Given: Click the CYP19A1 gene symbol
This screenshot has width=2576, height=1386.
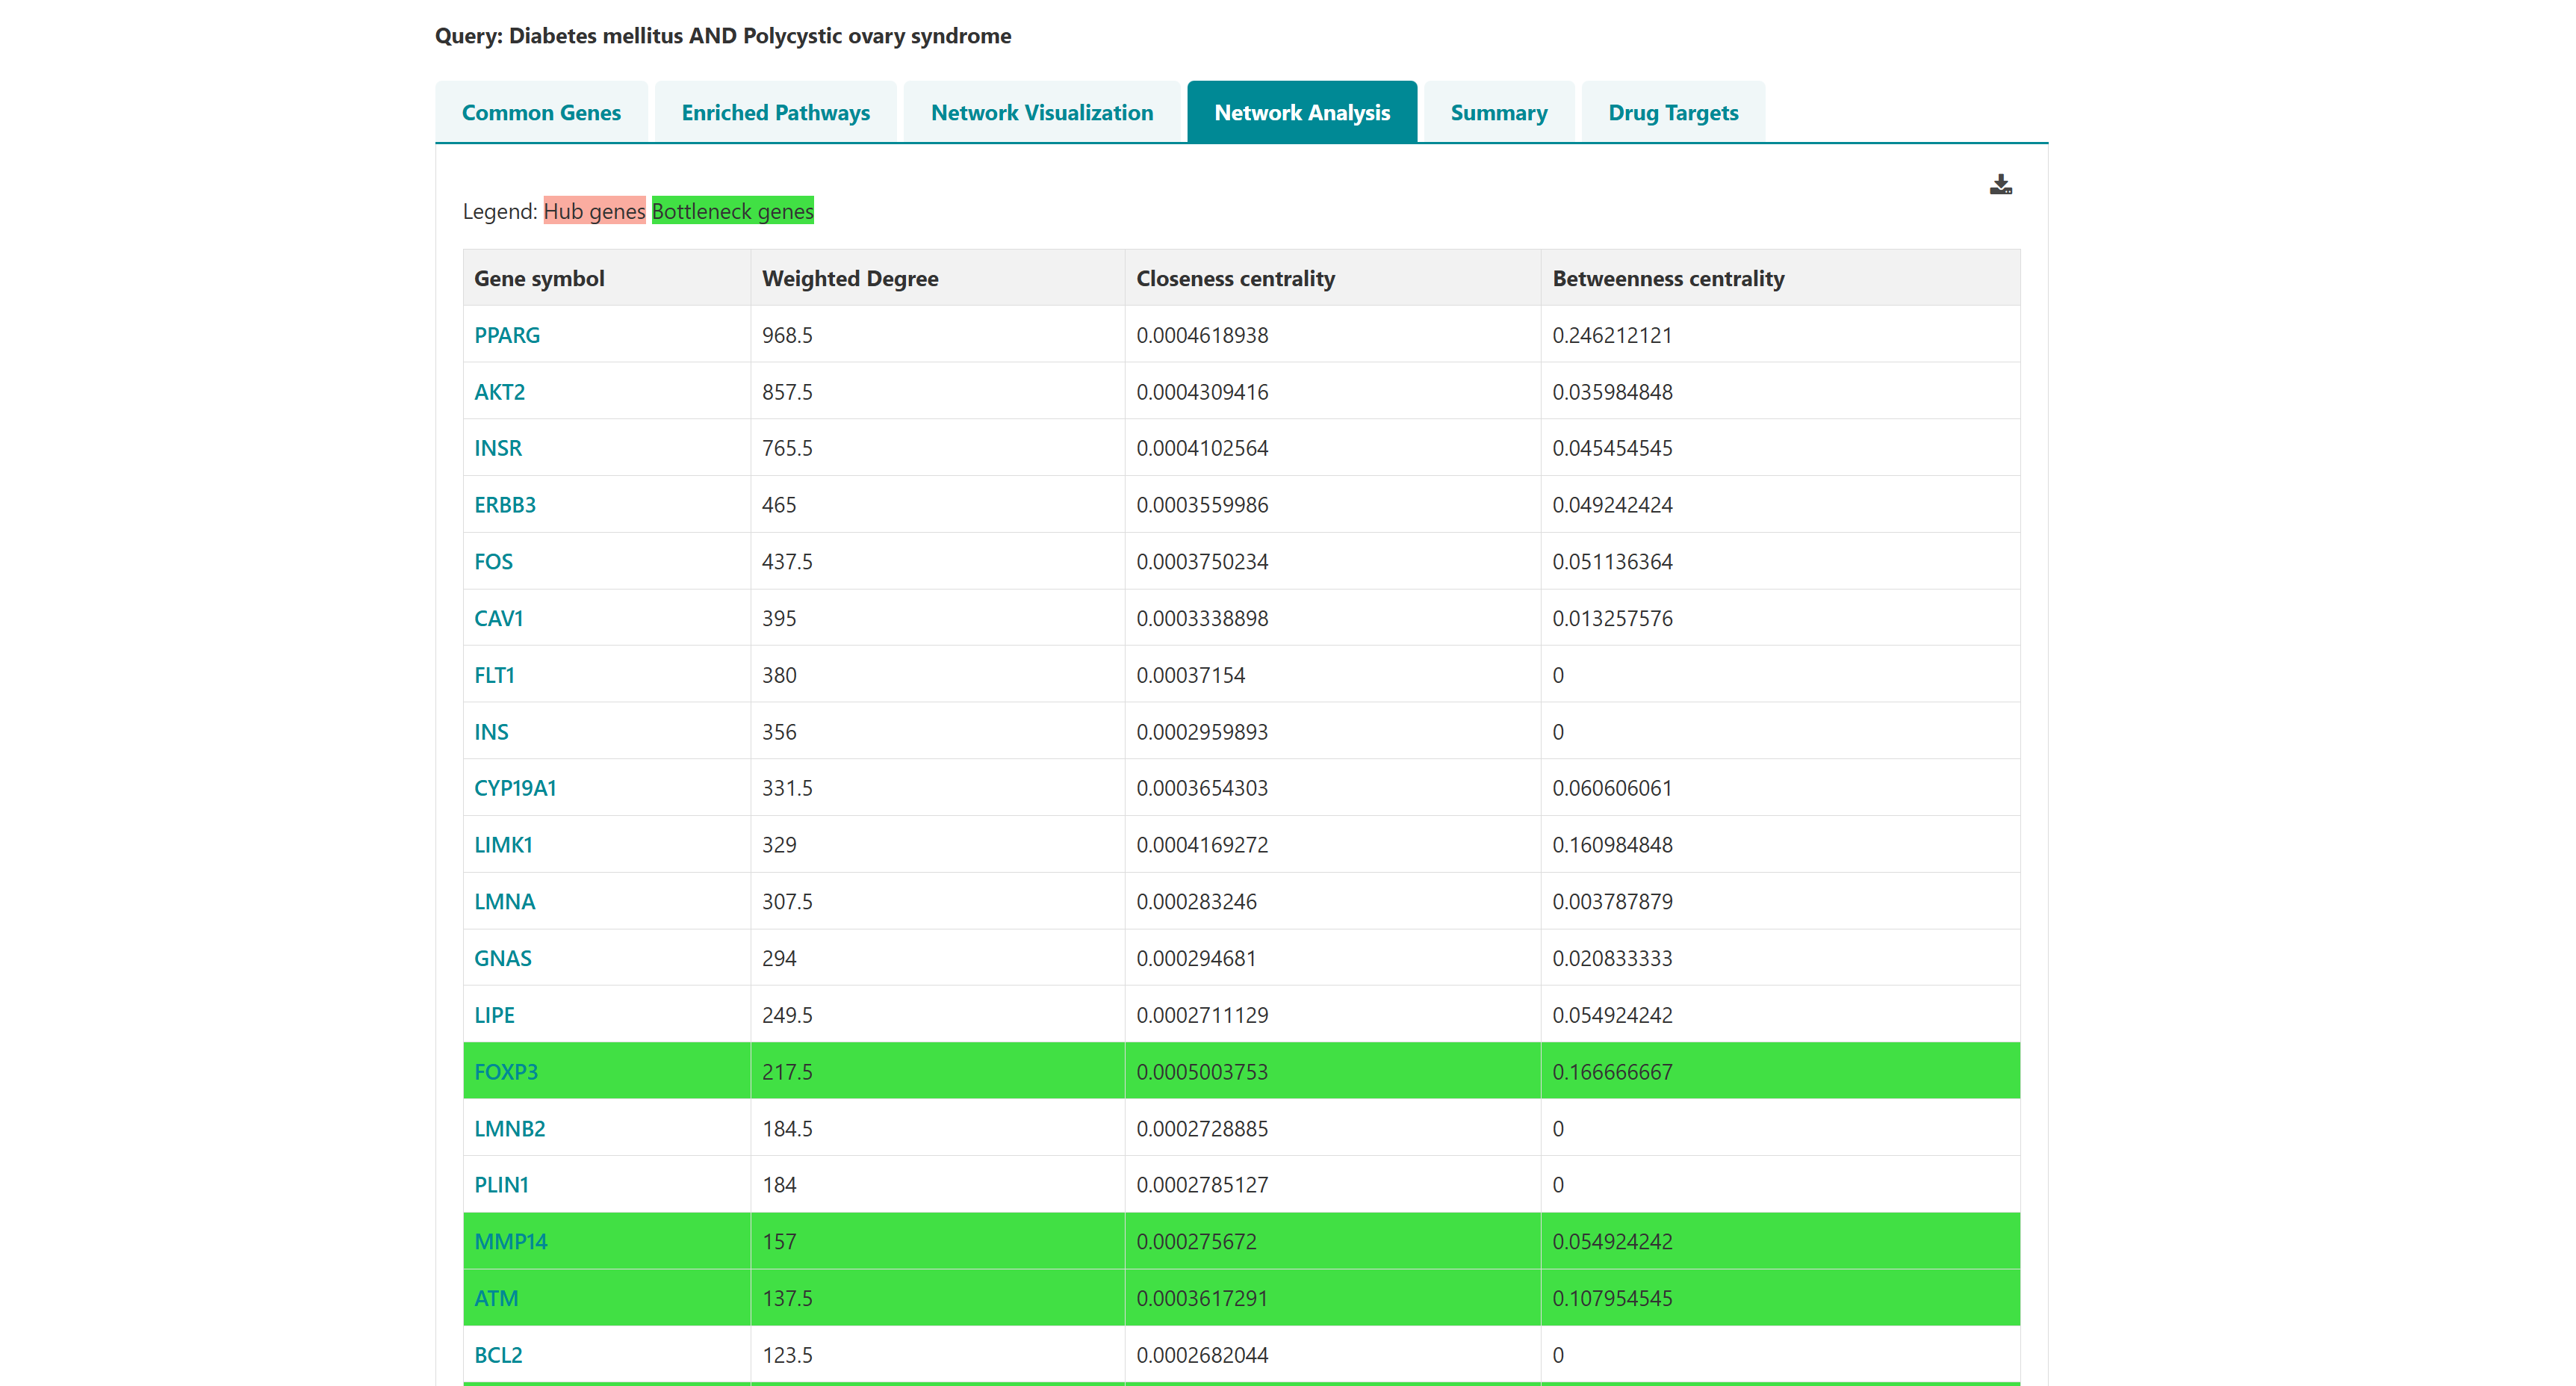Looking at the screenshot, I should coord(514,788).
